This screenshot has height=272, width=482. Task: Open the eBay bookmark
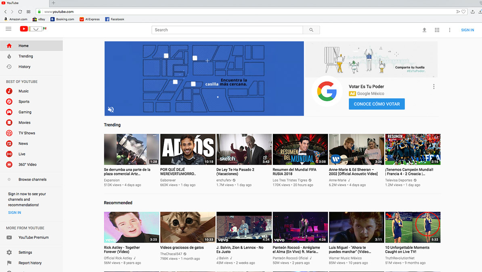39,19
